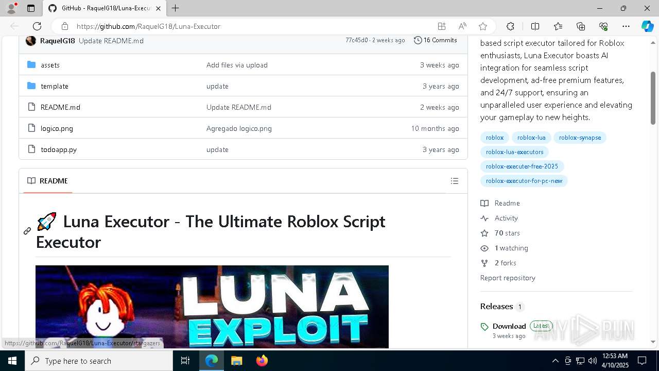
Task: Jump to the Readme section
Action: click(500, 203)
